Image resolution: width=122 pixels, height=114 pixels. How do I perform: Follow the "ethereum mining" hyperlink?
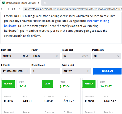98,21
